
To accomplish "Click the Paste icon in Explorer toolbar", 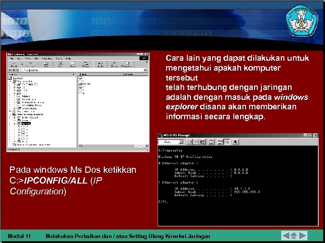I will [86, 64].
